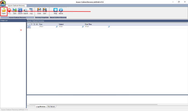
Task: Click the search icon in From filter
Action: point(57,27)
